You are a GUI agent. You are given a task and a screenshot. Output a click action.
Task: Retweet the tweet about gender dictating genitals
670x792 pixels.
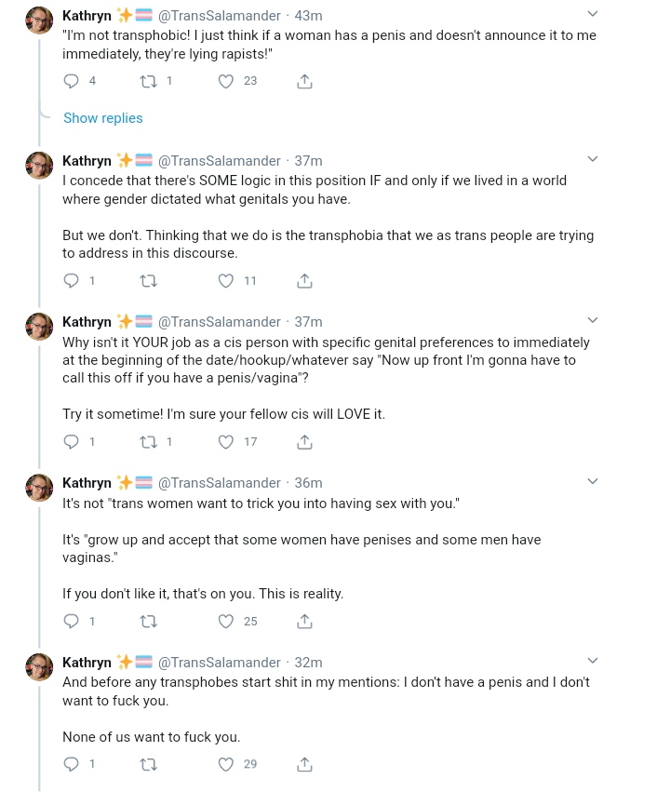[x=149, y=281]
